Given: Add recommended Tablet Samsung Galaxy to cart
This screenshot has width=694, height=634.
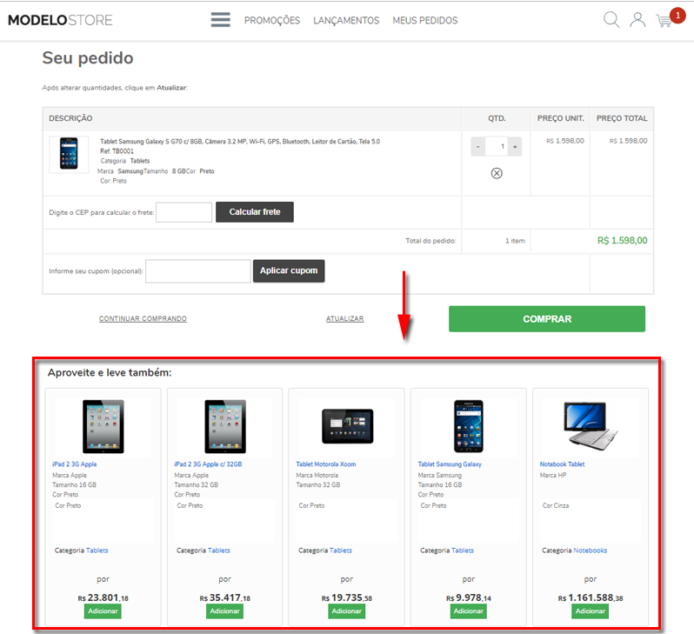Looking at the screenshot, I should pyautogui.click(x=468, y=611).
